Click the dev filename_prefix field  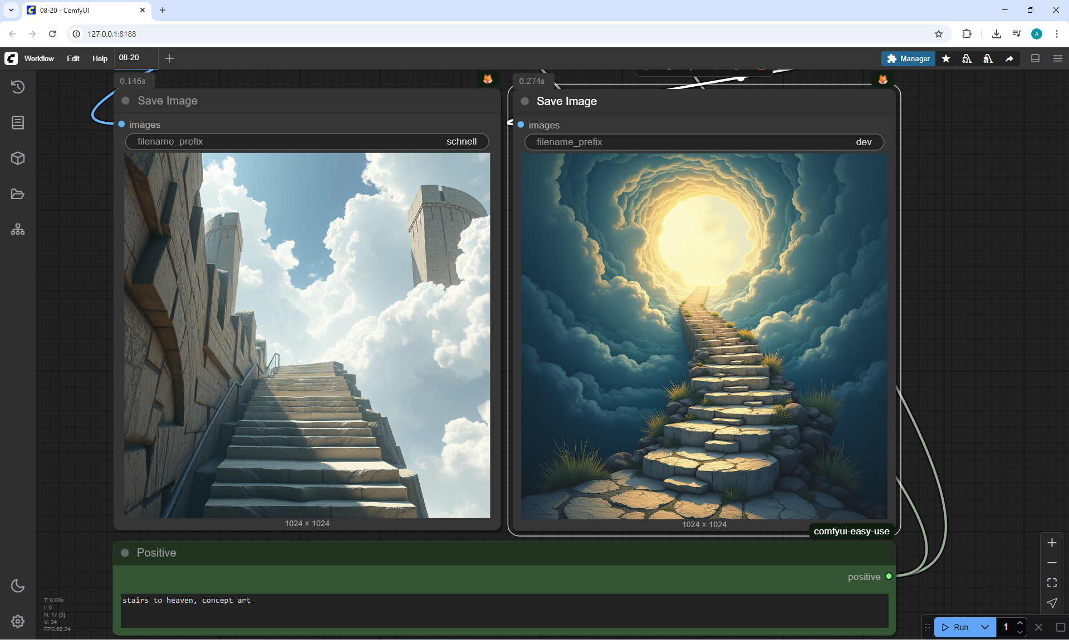(704, 142)
